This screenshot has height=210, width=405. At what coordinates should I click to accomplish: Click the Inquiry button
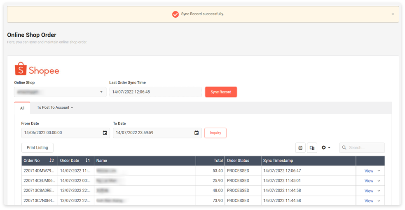coord(215,133)
